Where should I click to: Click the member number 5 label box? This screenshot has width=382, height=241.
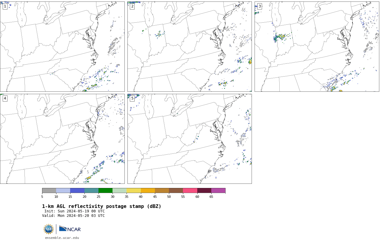[x=132, y=98]
